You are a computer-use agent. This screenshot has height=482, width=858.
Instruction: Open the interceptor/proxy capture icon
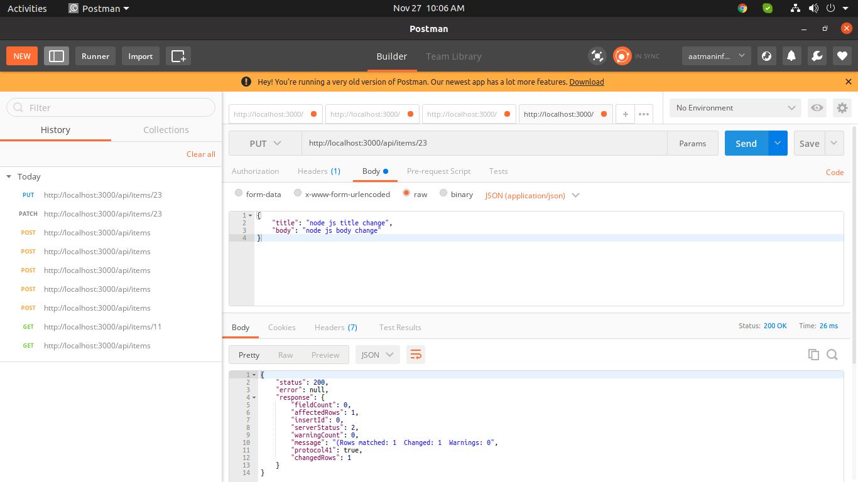point(597,56)
